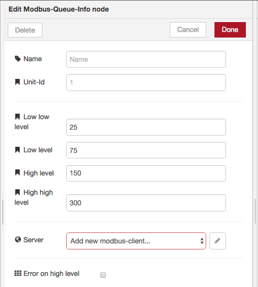Click the High high level field showing 300

[x=146, y=203]
